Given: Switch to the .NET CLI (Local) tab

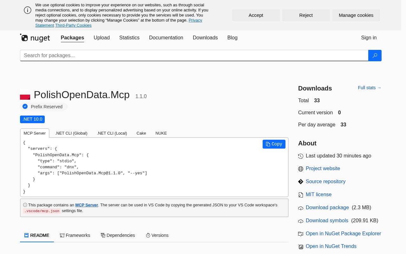Looking at the screenshot, I should [112, 133].
